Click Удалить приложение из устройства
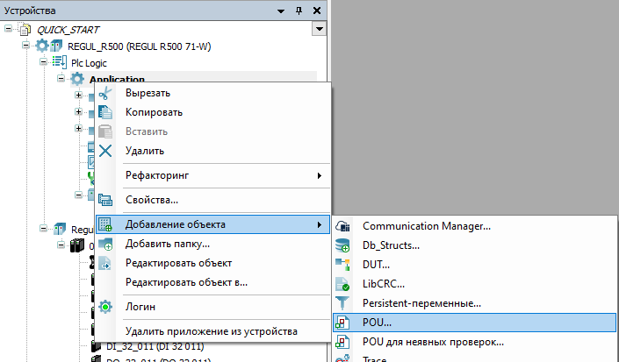The height and width of the screenshot is (362, 619). [x=211, y=331]
